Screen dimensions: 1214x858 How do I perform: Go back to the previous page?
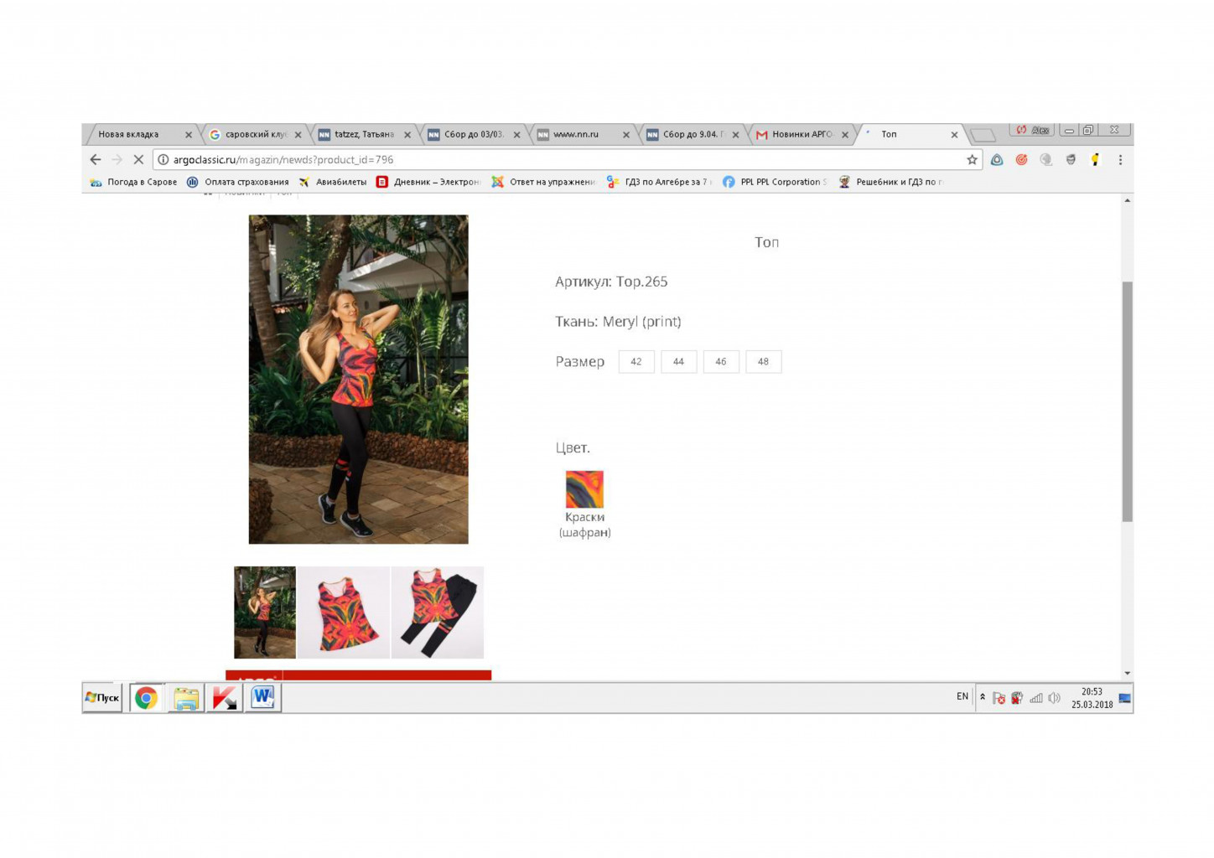pos(96,159)
